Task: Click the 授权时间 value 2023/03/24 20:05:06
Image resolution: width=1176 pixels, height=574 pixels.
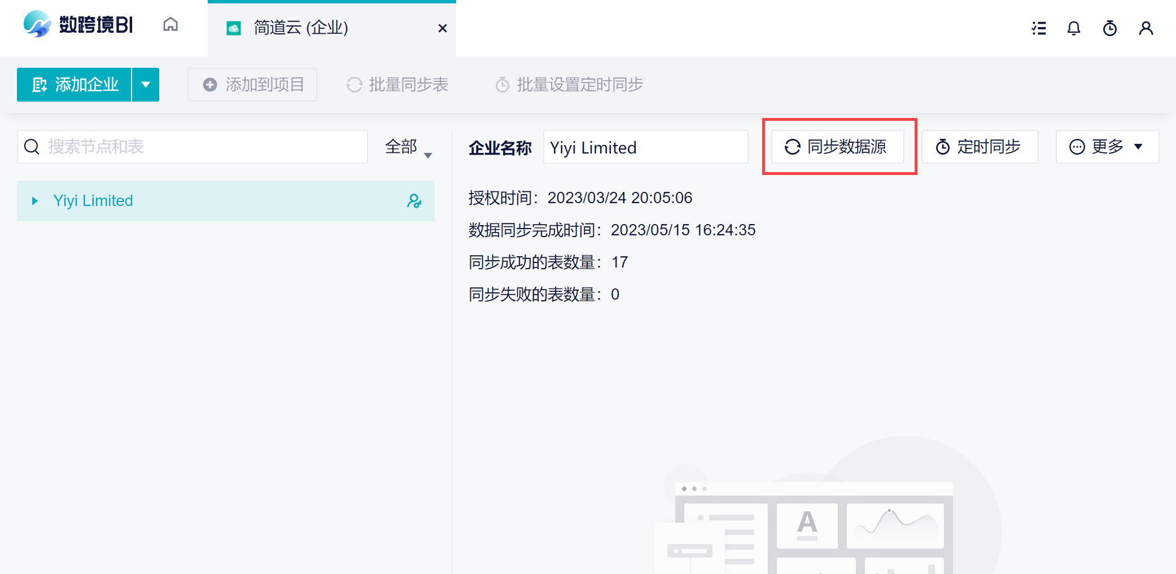Action: pos(620,198)
